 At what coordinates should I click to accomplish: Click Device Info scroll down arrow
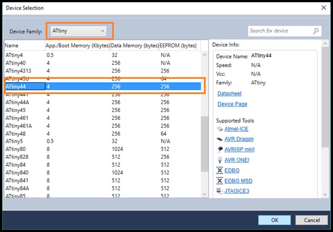coord(325,194)
